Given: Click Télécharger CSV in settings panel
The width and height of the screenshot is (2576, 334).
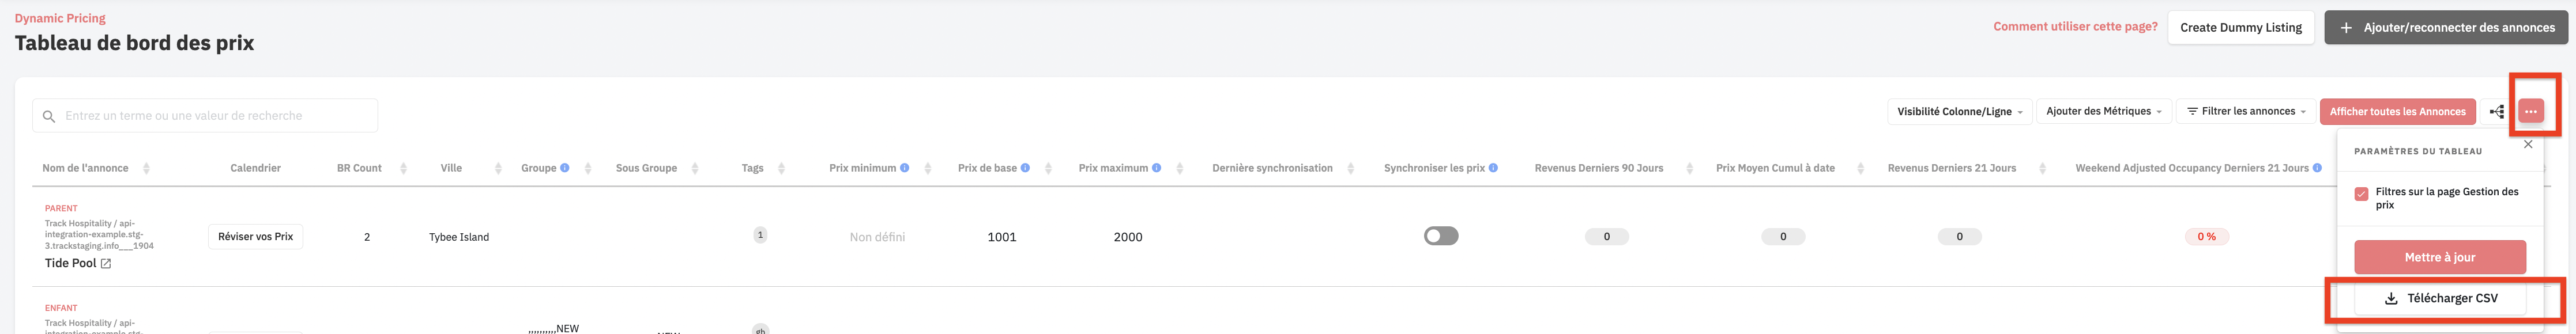Looking at the screenshot, I should [x=2440, y=298].
